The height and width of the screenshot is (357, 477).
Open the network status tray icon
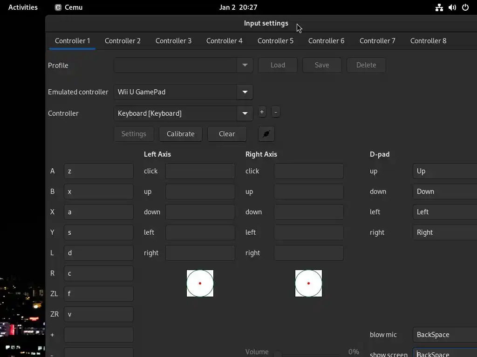coord(439,7)
